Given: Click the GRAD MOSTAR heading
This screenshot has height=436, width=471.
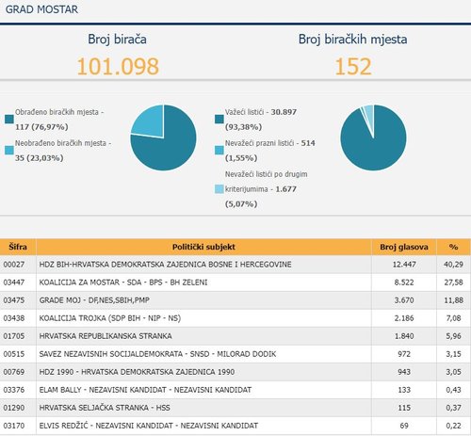Looking at the screenshot, I should coord(41,9).
